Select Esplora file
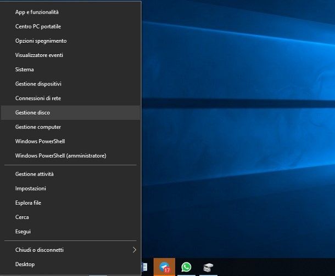The height and width of the screenshot is (276, 335). click(70, 203)
